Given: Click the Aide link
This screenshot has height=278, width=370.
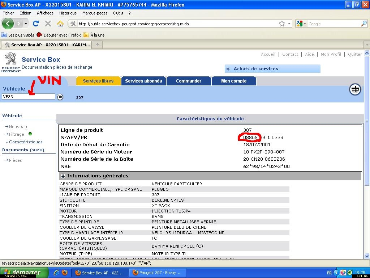Looking at the screenshot, I should (x=309, y=54).
